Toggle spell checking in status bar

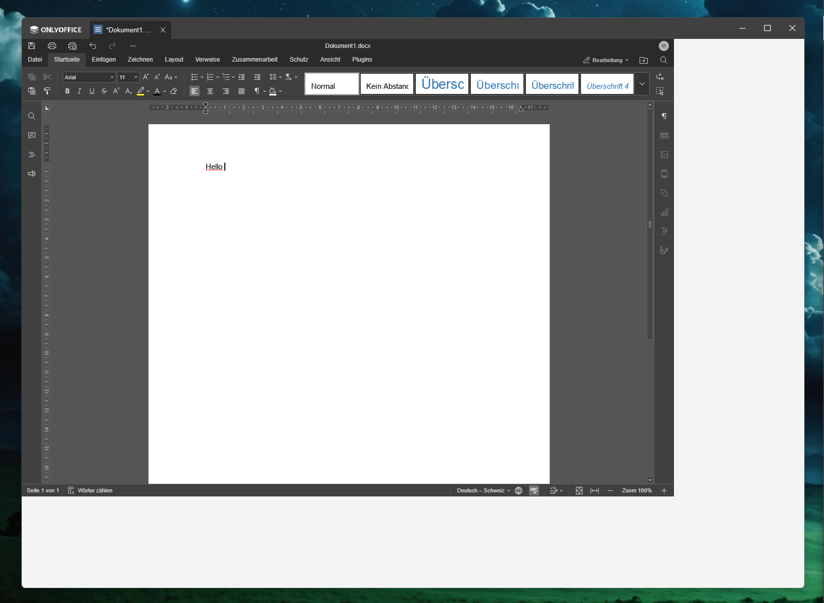[x=534, y=490]
